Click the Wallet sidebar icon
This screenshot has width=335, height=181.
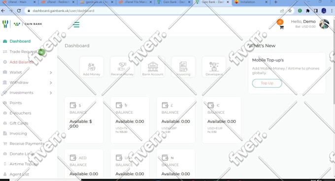click(x=5, y=72)
